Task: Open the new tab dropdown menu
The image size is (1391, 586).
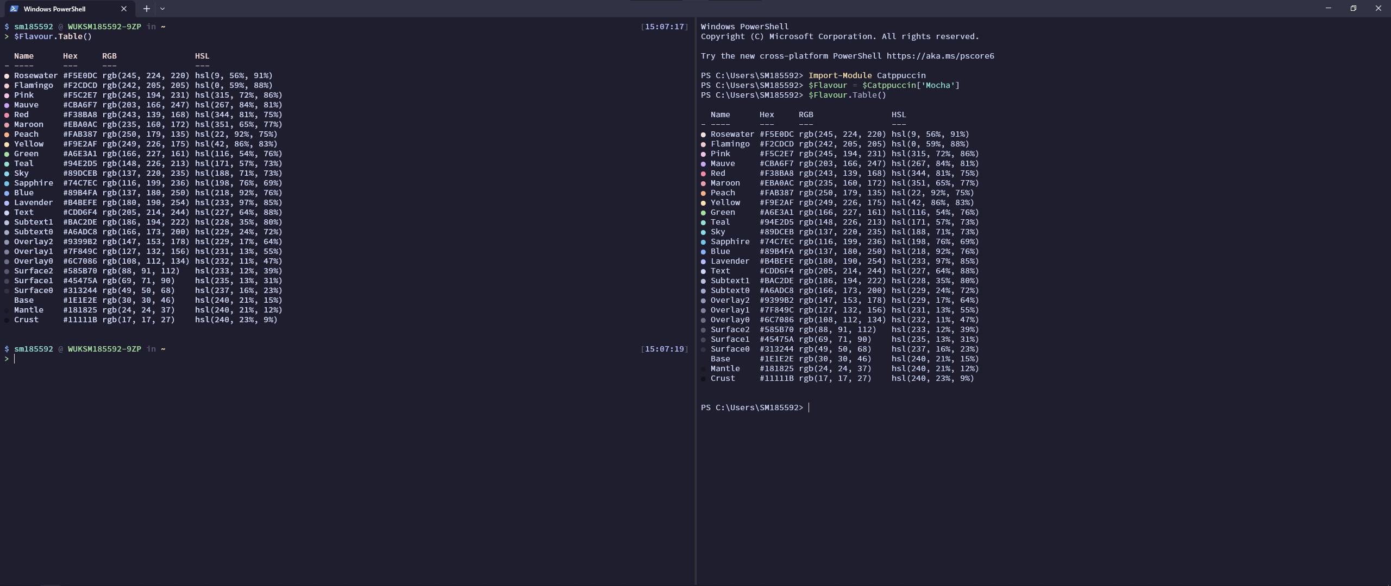Action: [162, 9]
